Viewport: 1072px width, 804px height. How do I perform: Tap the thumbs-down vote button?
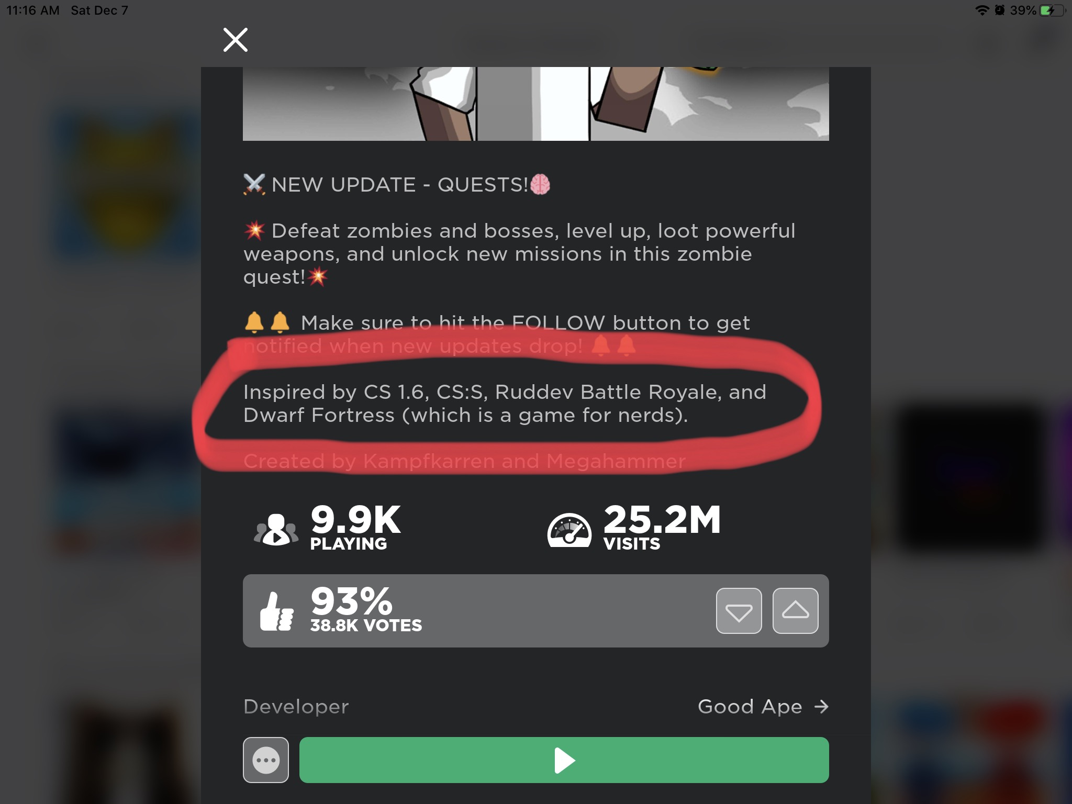(x=739, y=611)
